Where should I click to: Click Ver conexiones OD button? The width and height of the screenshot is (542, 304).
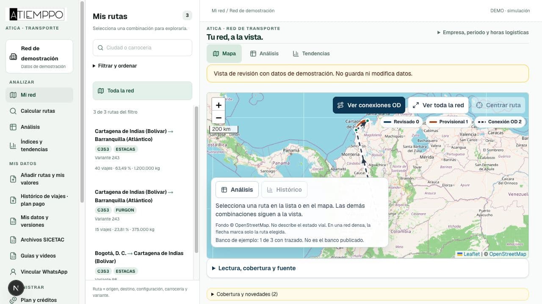[369, 105]
